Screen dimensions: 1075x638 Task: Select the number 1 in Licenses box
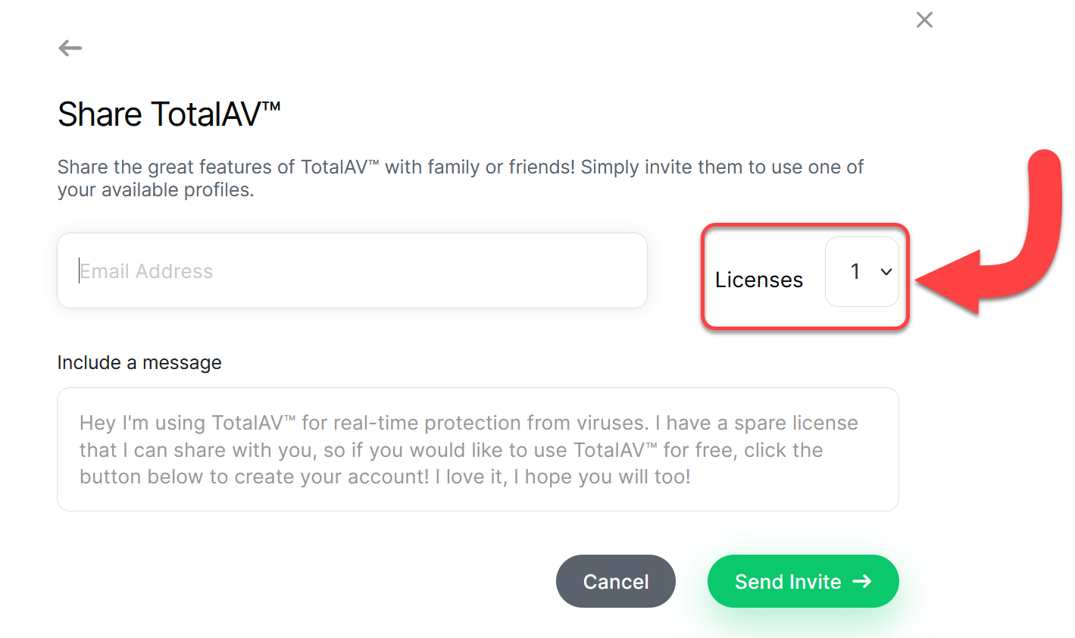tap(855, 271)
